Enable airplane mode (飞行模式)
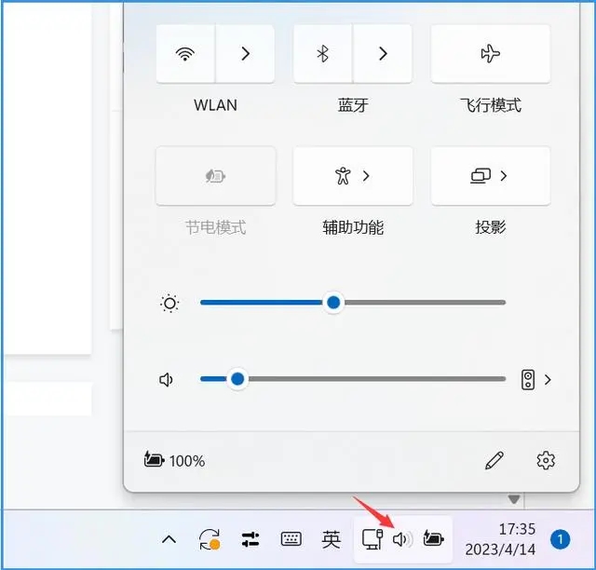Viewport: 596px width, 570px height. 491,54
